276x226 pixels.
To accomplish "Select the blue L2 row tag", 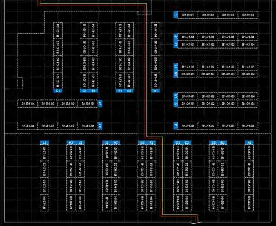I will point(45,143).
